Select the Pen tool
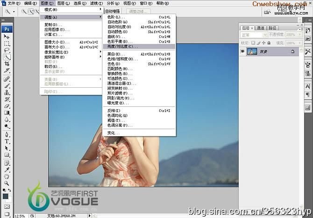The height and width of the screenshot is (218, 313). [7, 134]
